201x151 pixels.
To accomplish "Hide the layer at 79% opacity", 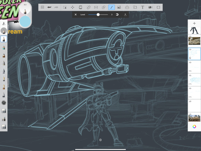I will tap(190, 62).
